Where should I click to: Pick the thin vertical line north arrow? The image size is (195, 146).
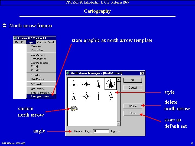[98, 96]
